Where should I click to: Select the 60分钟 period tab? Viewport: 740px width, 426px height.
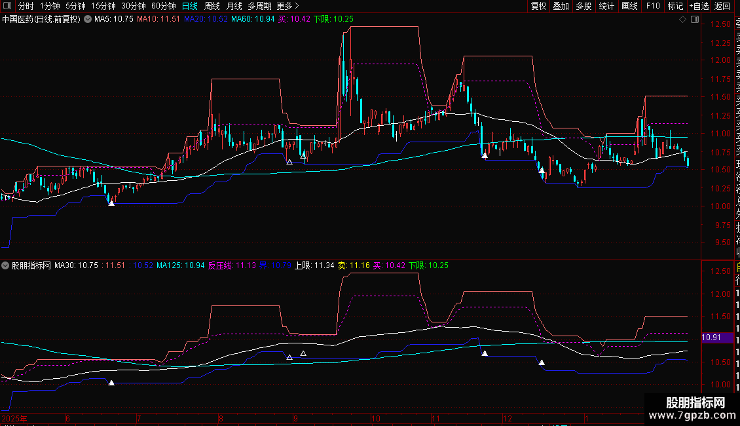163,6
